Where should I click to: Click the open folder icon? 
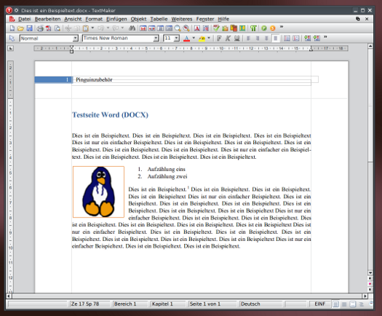(x=20, y=28)
